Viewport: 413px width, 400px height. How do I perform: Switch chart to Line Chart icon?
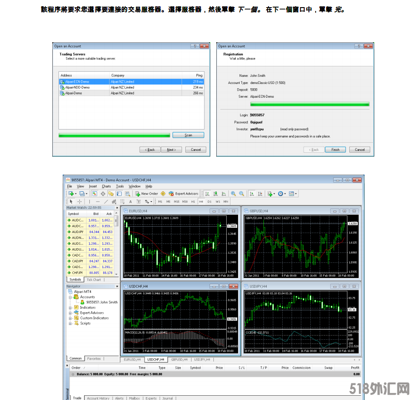[x=224, y=194]
